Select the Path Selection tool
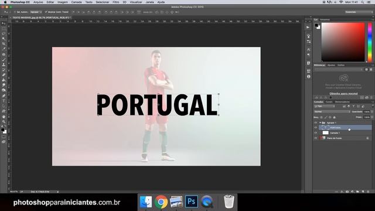This screenshot has height=211, width=375. click(x=4, y=106)
